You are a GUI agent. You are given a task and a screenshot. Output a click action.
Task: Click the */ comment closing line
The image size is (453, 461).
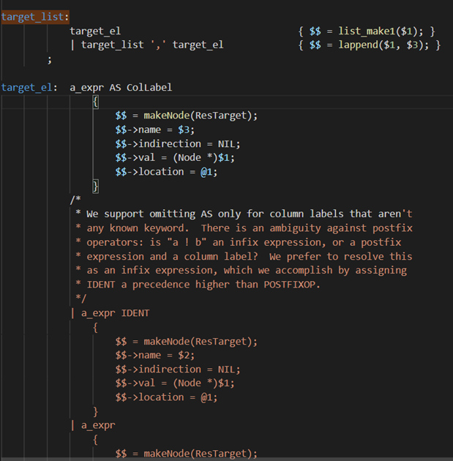[81, 299]
